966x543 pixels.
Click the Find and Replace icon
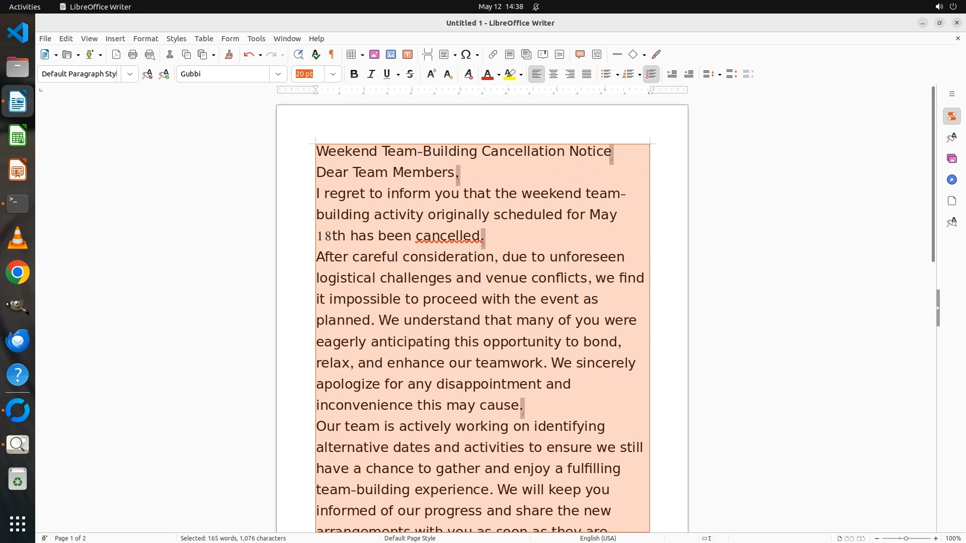click(x=298, y=54)
